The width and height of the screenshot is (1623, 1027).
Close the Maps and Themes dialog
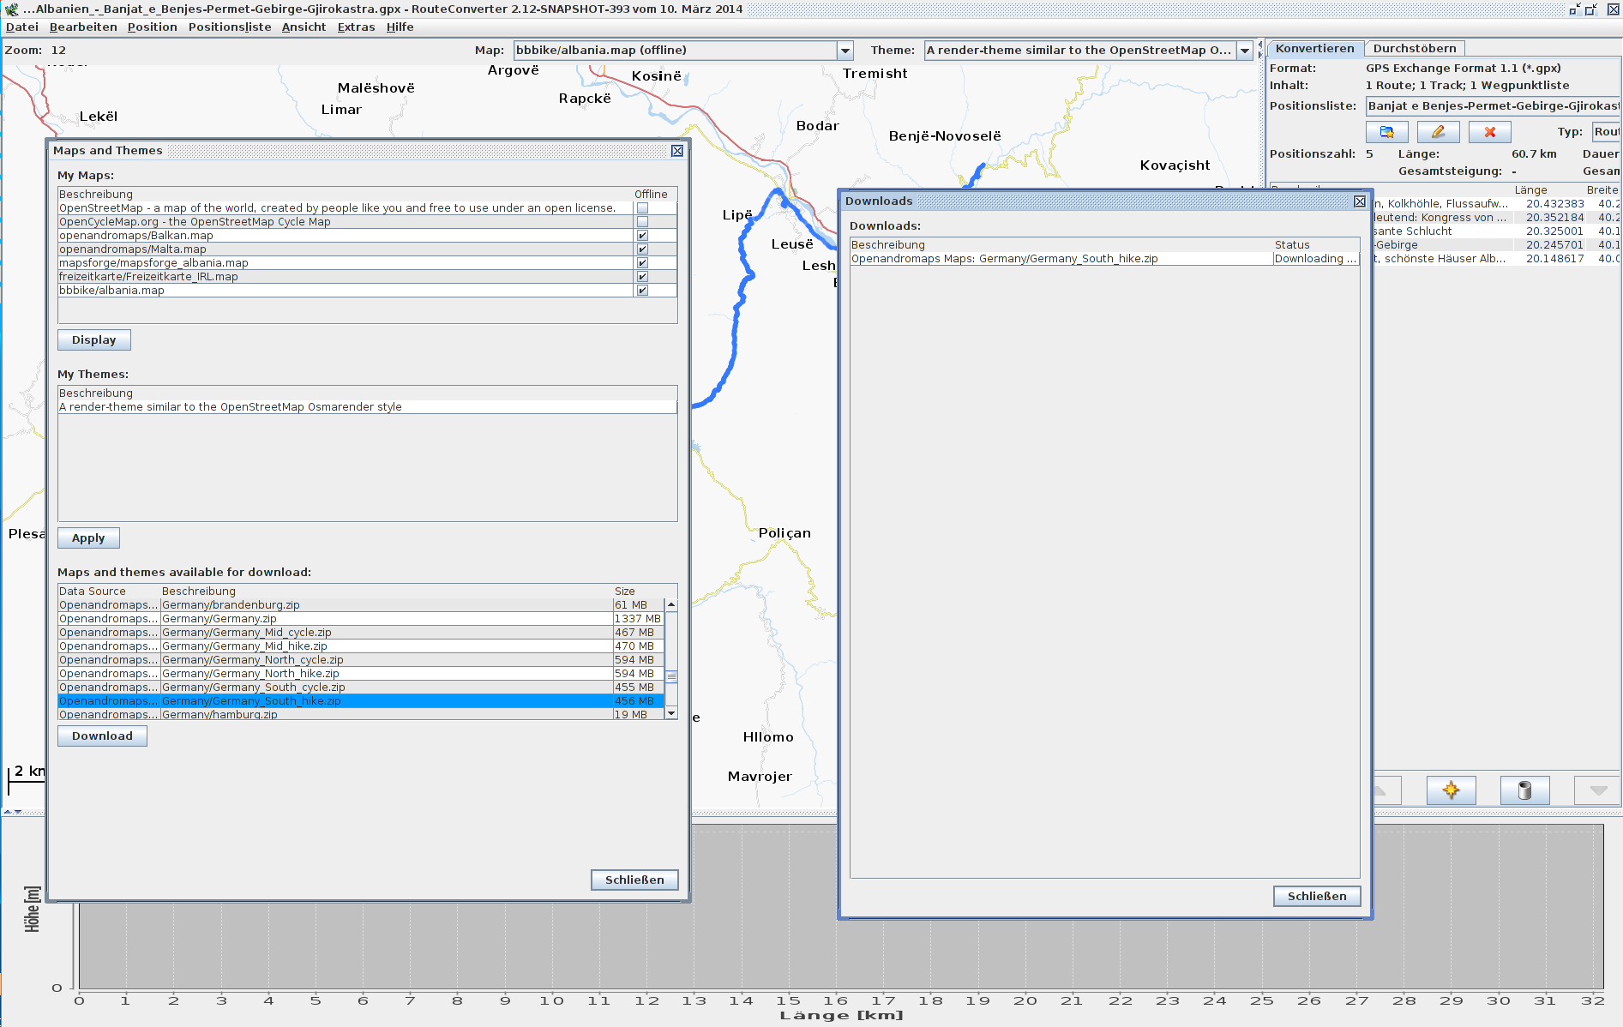[677, 151]
